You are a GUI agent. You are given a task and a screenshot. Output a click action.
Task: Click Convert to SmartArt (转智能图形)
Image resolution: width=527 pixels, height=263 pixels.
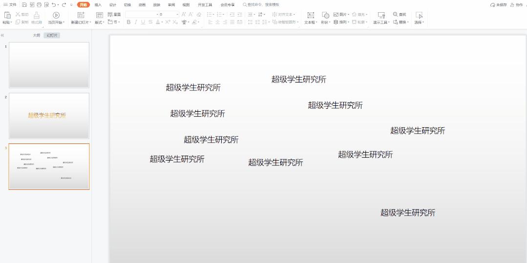285,22
